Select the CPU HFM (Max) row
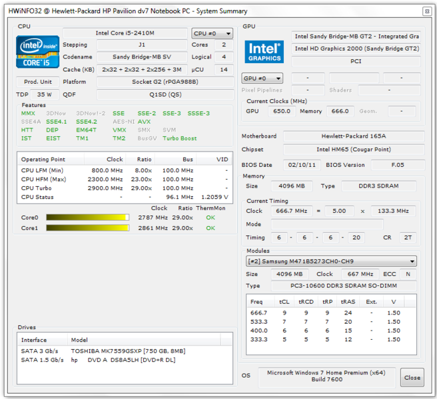437x399 pixels. tap(125, 179)
